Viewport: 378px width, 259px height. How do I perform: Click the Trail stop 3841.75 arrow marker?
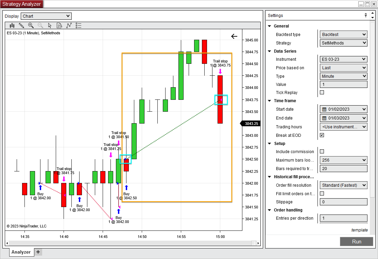tap(64, 179)
